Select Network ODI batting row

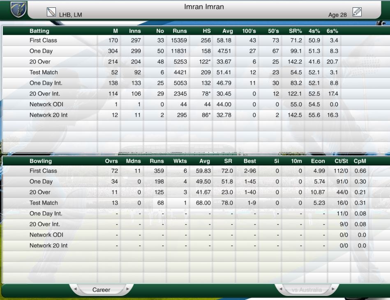196,104
